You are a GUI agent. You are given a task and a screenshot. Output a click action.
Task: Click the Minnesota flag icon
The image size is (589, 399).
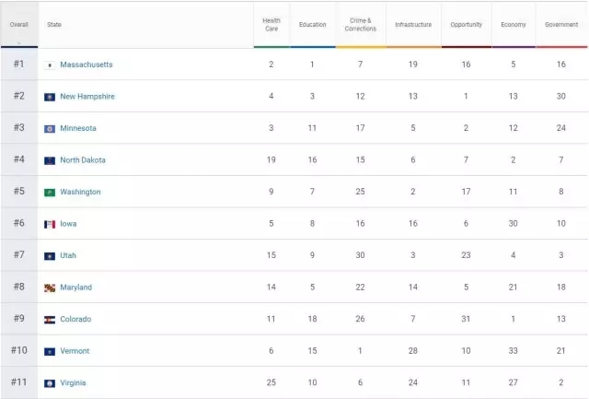coord(50,129)
